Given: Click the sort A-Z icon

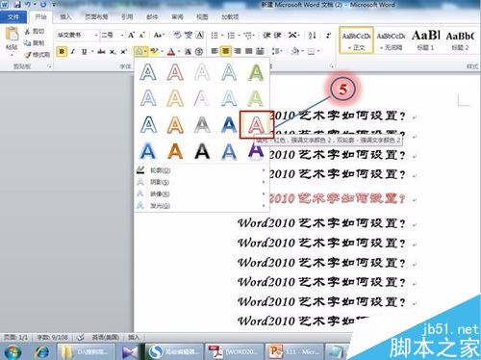Looking at the screenshot, I should pos(312,35).
